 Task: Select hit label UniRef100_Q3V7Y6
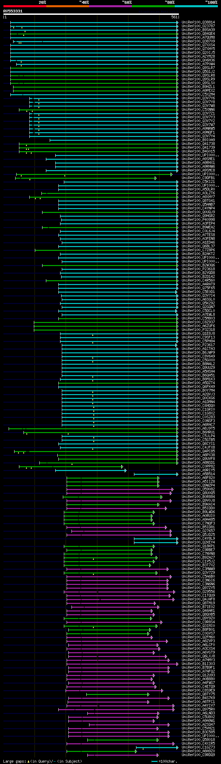[198, 98]
